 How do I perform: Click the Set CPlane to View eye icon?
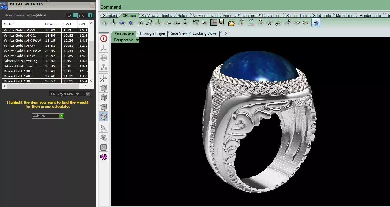point(251,23)
